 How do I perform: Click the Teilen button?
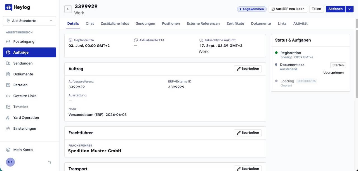pos(316,9)
